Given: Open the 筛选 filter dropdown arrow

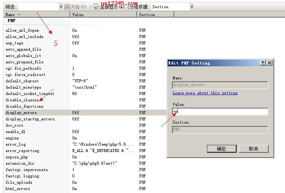Looking at the screenshot, I should [61, 7].
